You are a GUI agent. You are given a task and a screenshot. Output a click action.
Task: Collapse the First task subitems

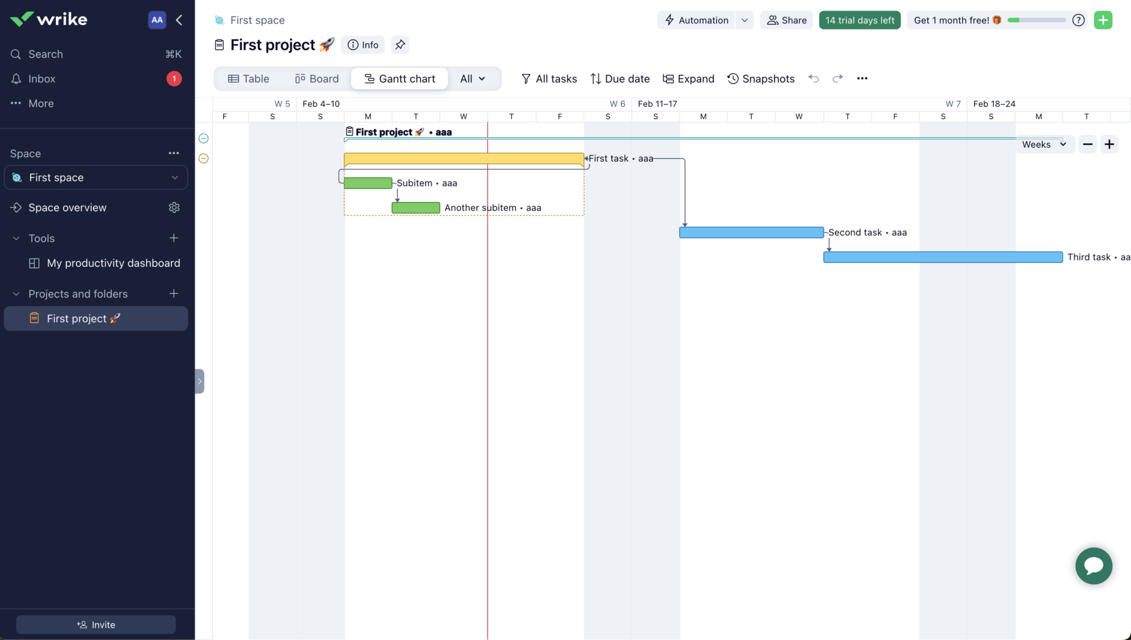(x=203, y=159)
